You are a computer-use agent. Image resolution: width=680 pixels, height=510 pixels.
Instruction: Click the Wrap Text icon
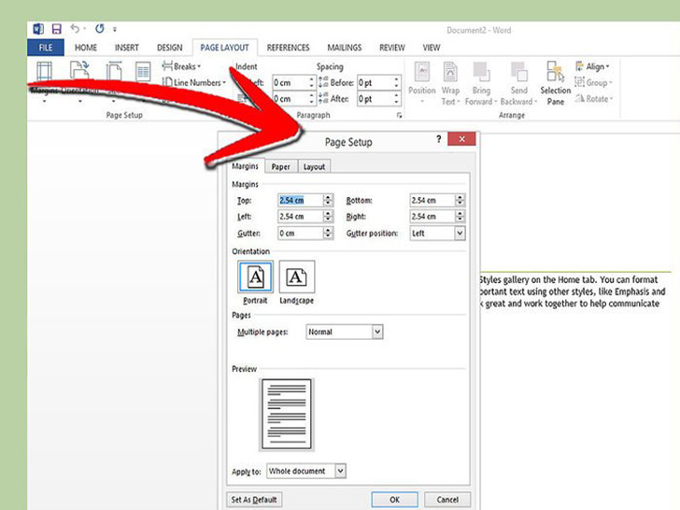pos(450,84)
